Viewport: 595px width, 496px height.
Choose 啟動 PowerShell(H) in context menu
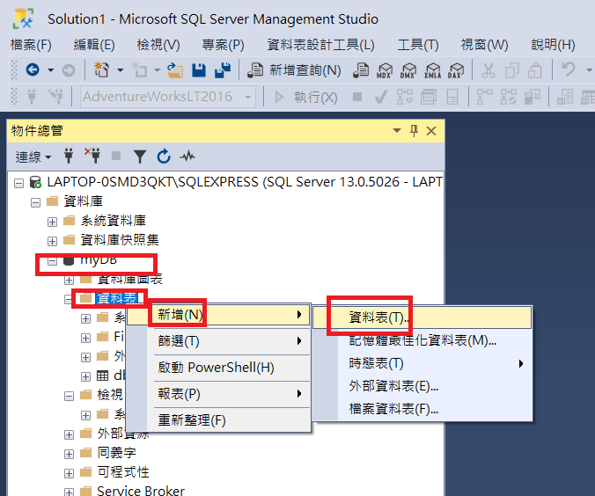click(219, 368)
